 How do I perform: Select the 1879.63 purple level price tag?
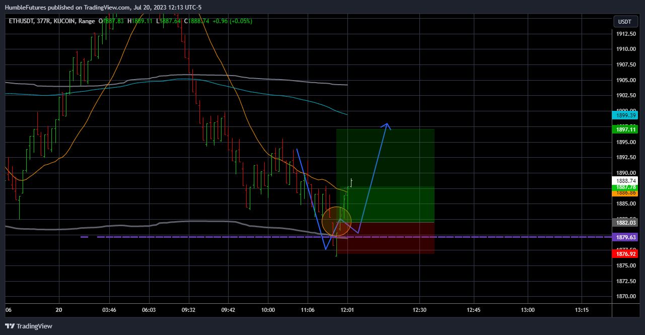click(625, 237)
